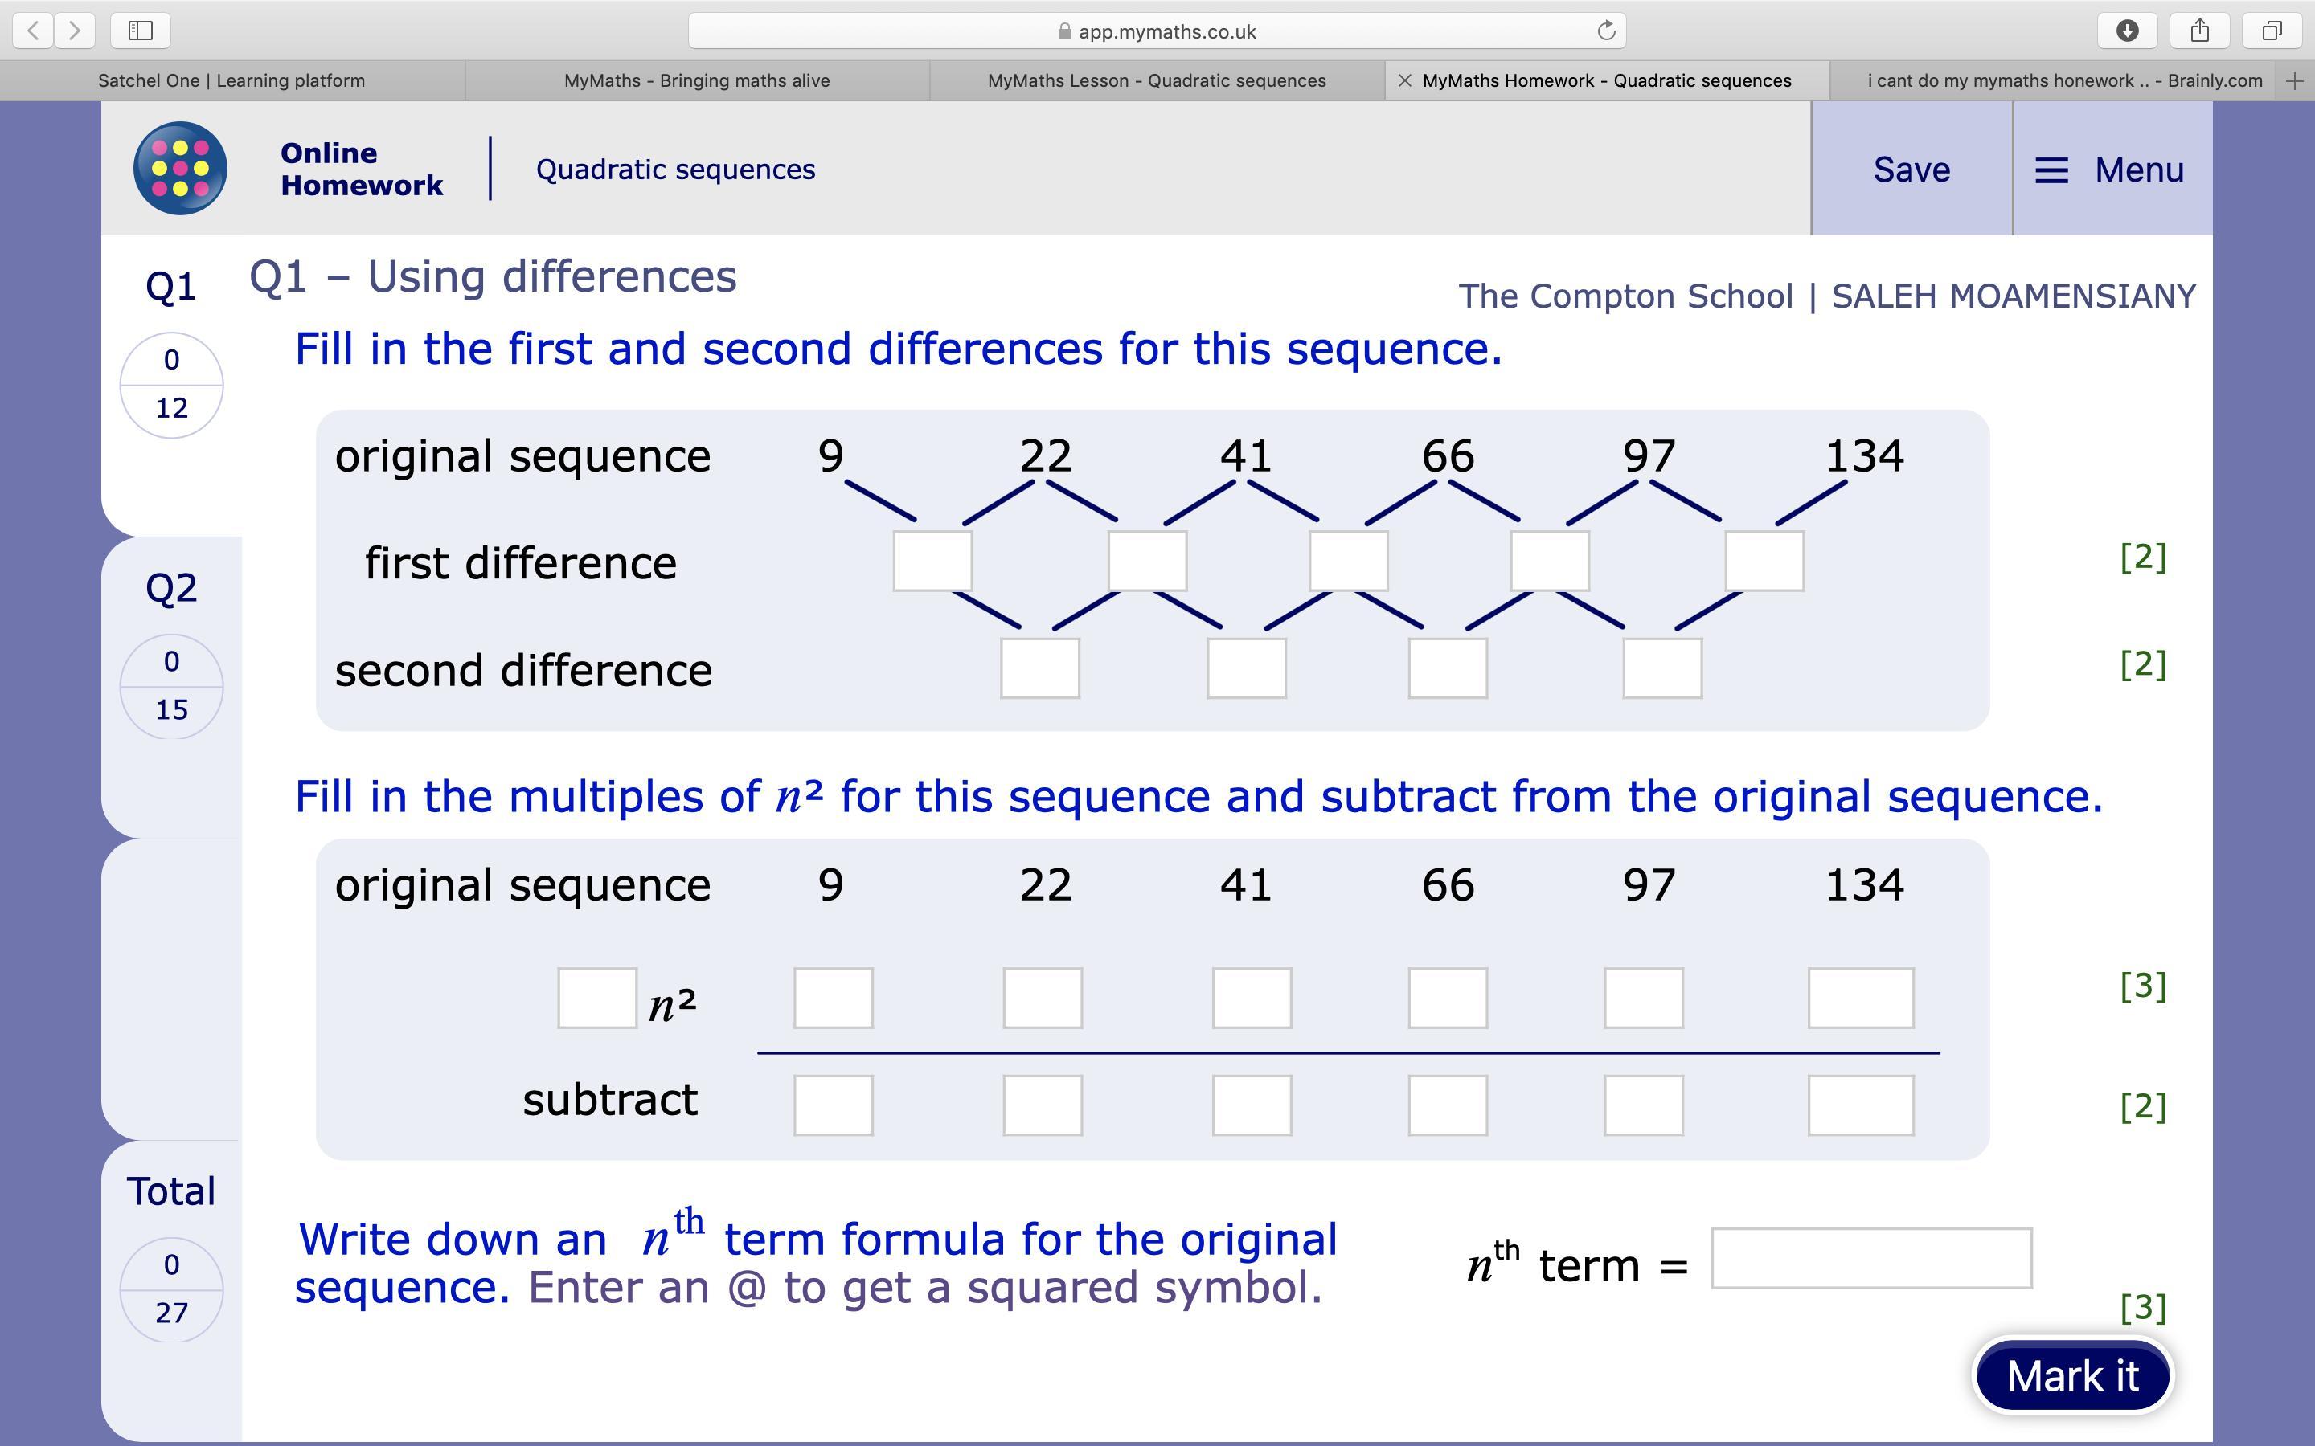Close the MyMaths Homework tab
This screenshot has width=2315, height=1446.
click(x=1404, y=81)
